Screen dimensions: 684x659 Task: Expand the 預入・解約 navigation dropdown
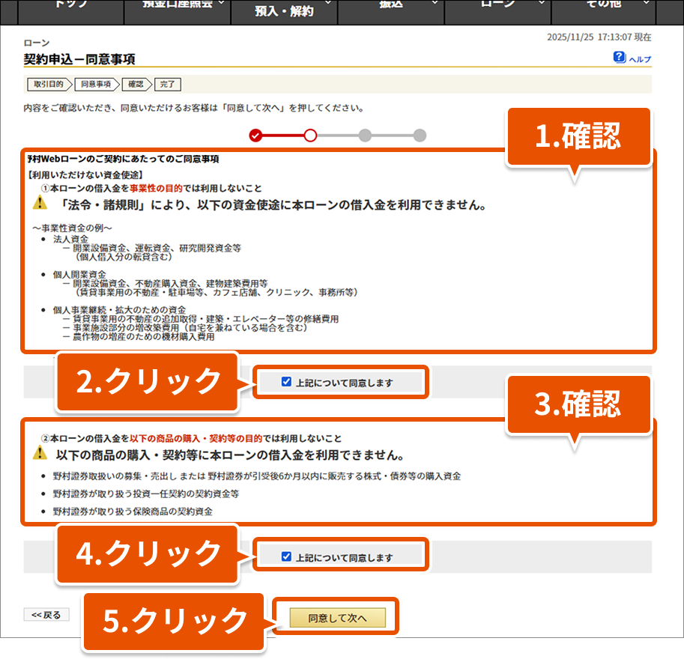pos(284,11)
